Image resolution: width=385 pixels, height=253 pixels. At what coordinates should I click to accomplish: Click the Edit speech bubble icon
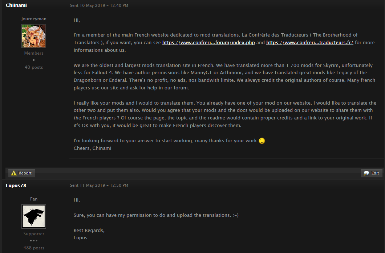(x=366, y=173)
